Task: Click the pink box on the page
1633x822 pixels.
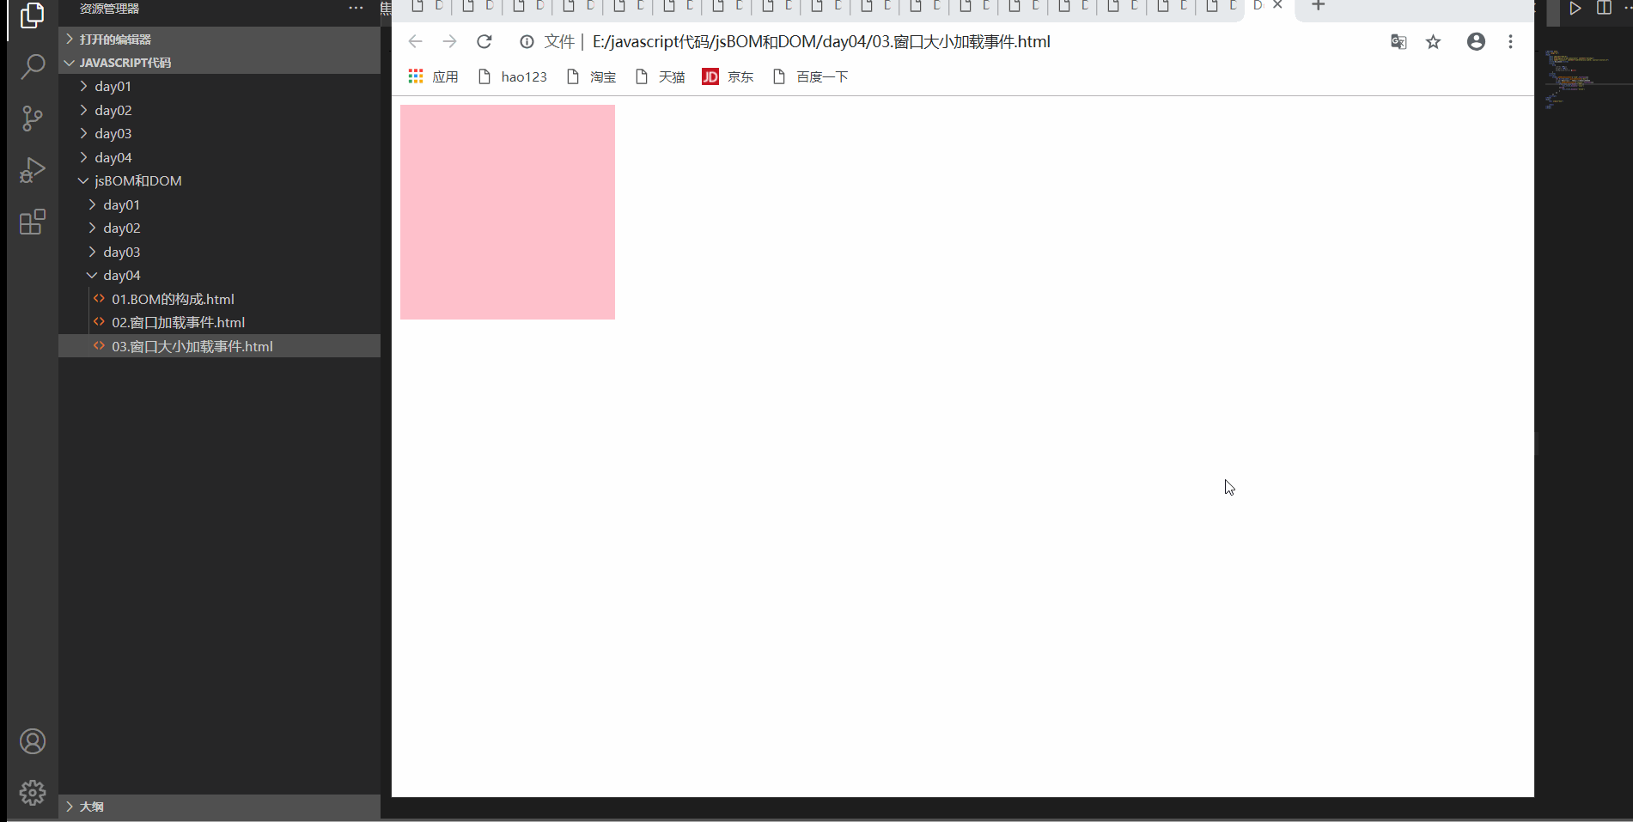Action: tap(508, 212)
